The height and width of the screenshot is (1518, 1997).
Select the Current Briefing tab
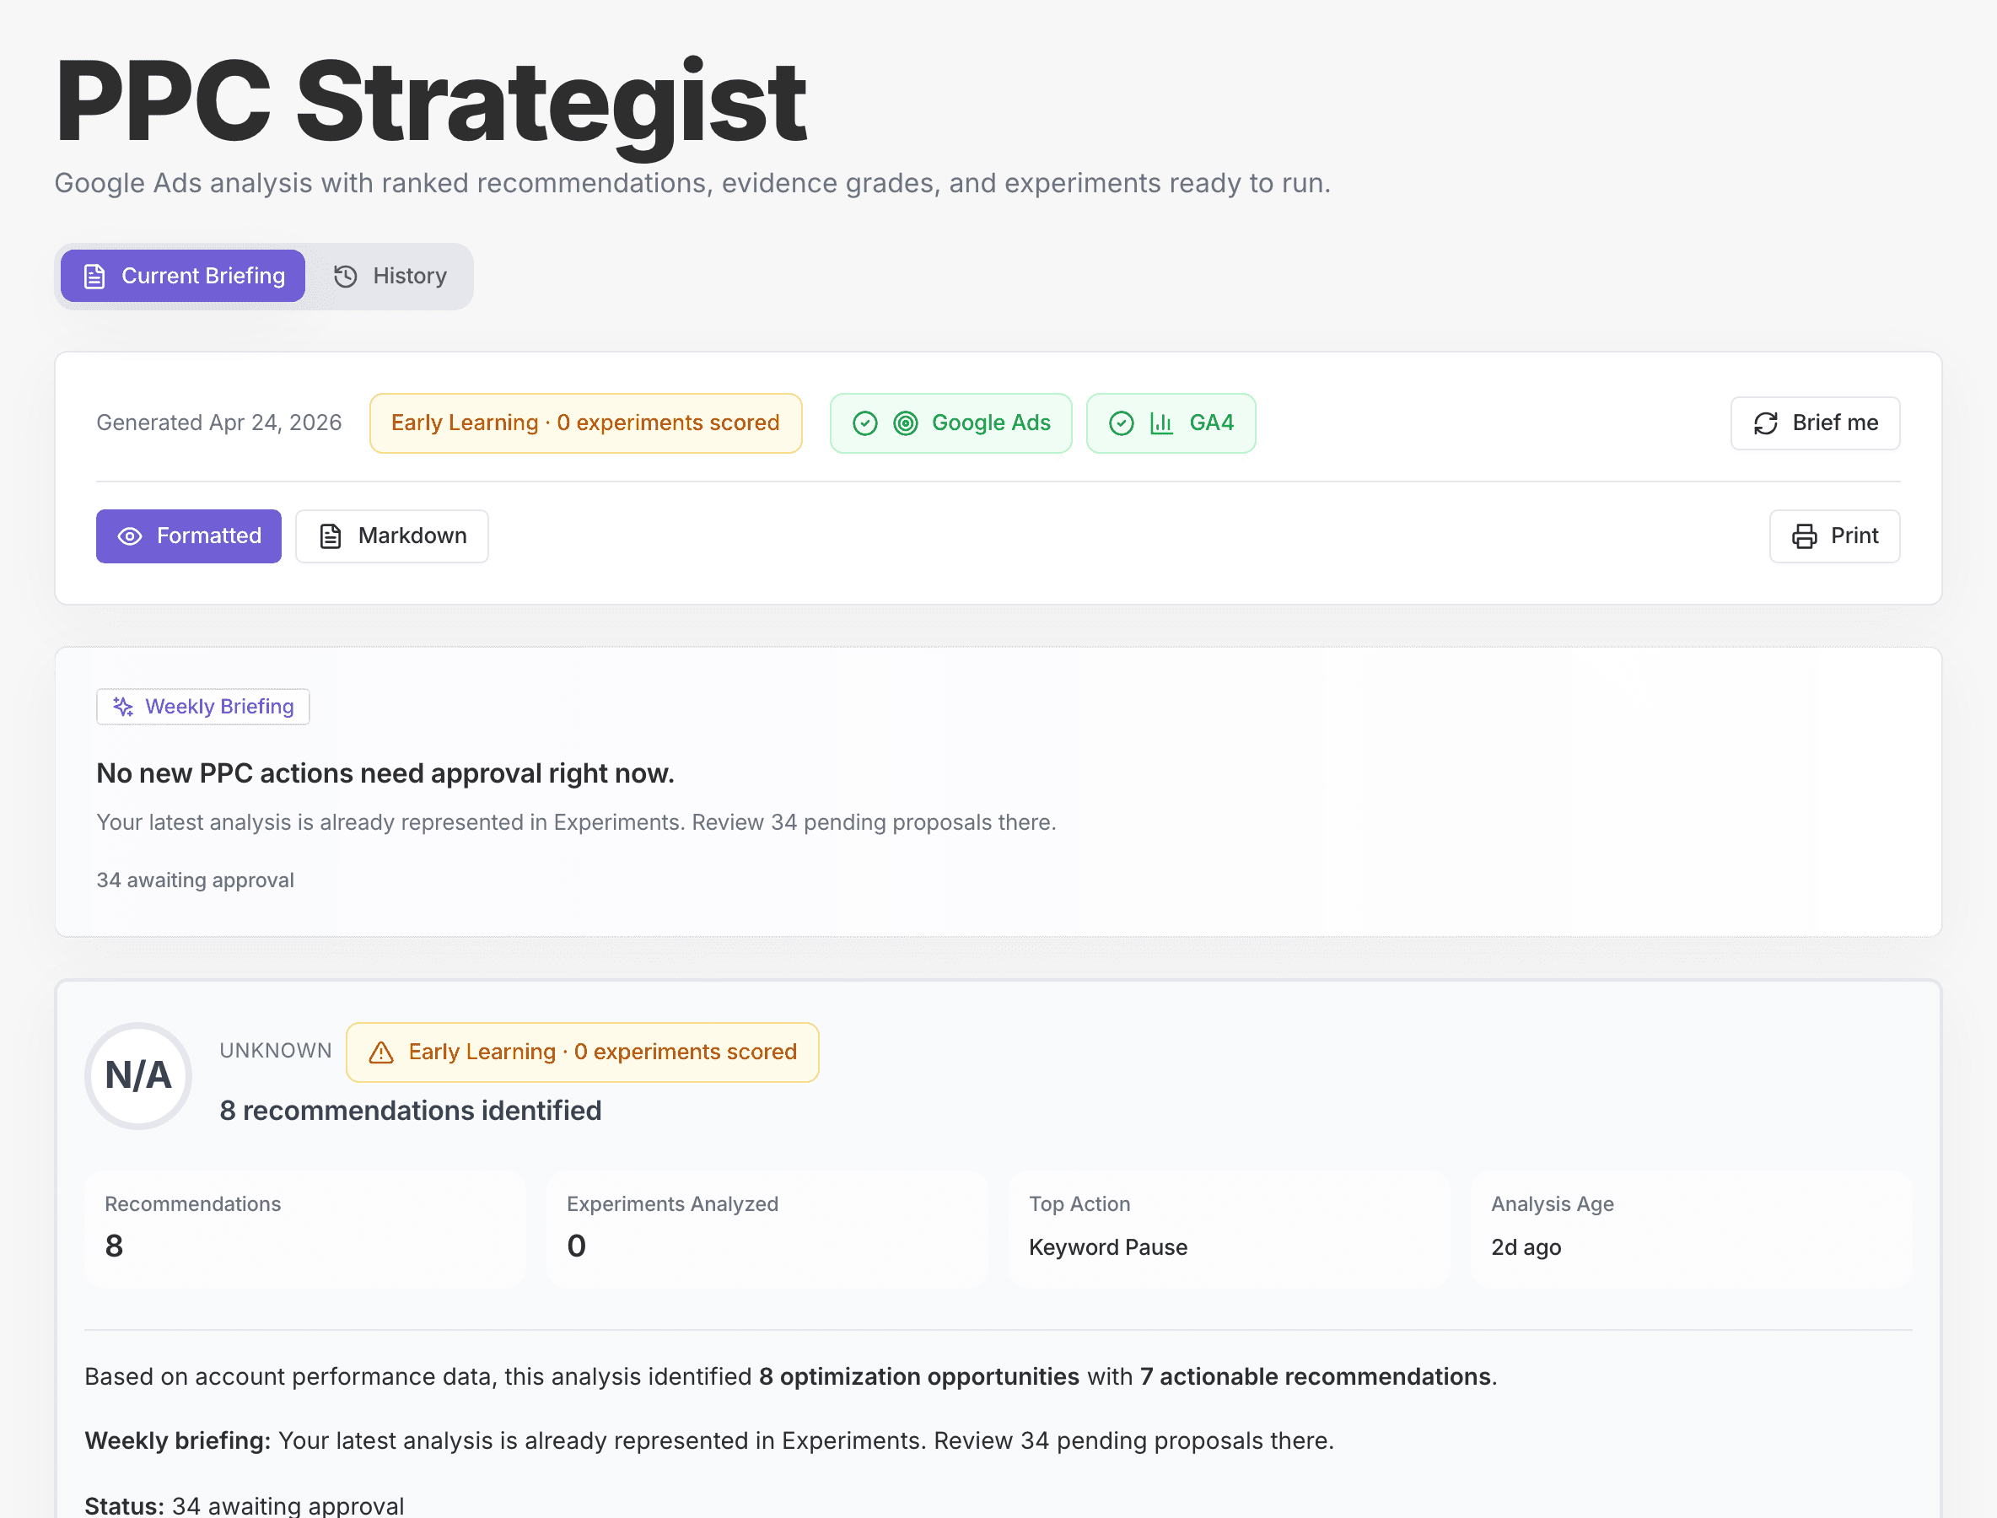pyautogui.click(x=181, y=276)
